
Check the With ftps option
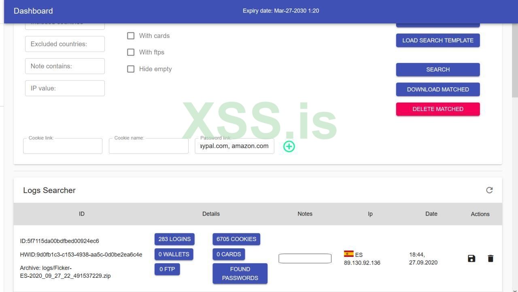(x=131, y=52)
